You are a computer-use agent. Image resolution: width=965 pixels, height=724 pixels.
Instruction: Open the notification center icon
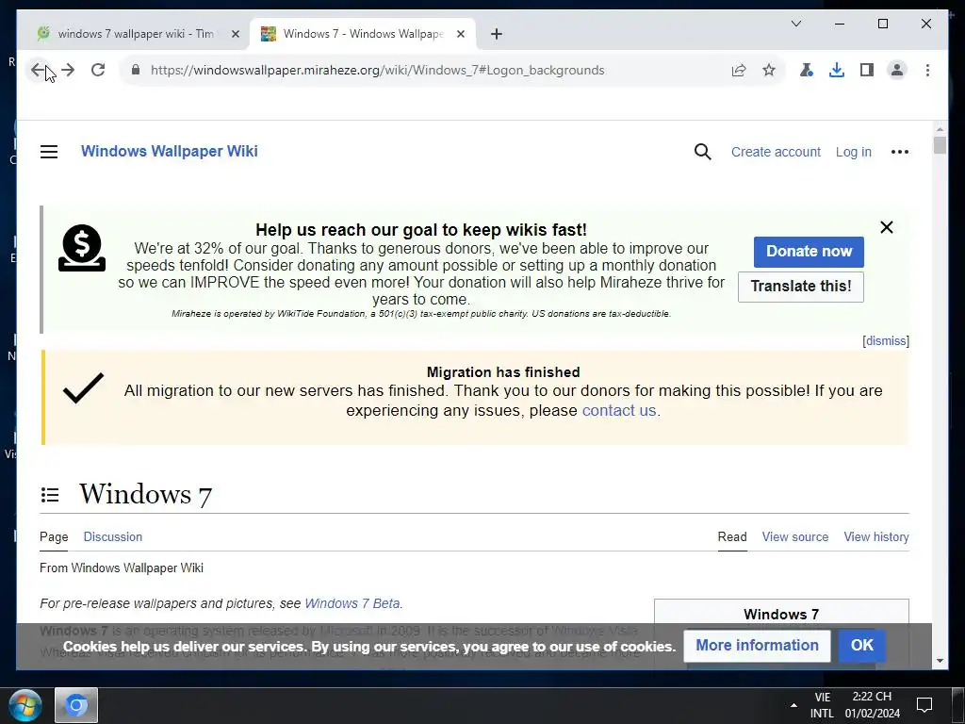924,705
